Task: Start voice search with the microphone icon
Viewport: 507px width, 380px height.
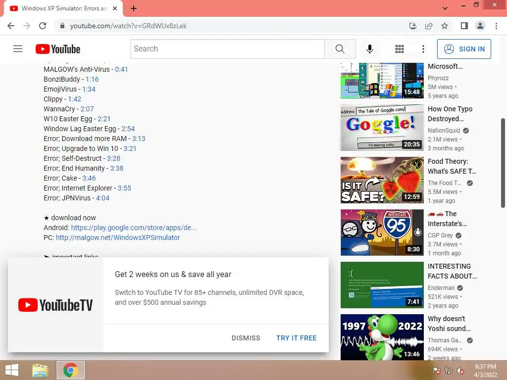Action: tap(369, 49)
